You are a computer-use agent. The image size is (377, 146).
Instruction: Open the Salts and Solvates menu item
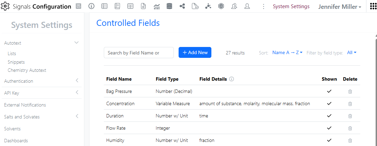[x=22, y=117]
